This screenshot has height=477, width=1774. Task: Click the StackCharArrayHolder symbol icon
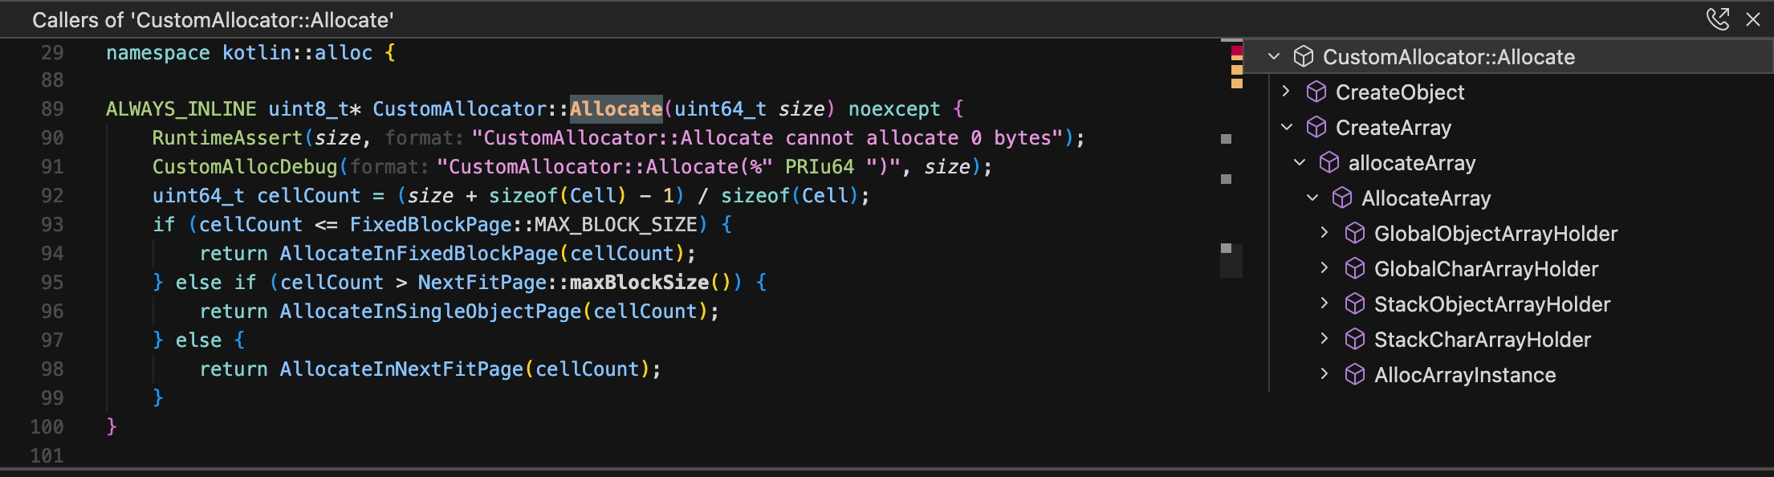[x=1355, y=340]
